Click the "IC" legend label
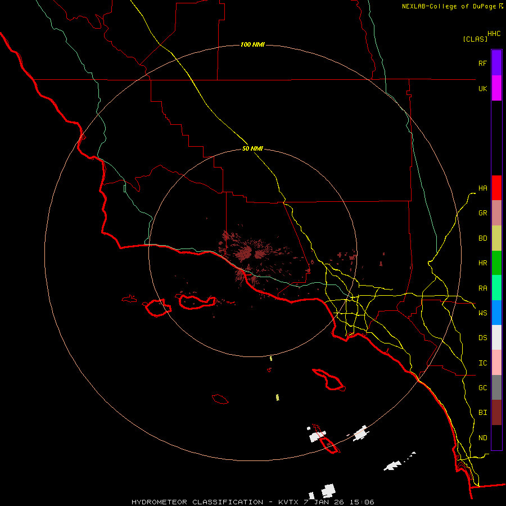 [482, 363]
